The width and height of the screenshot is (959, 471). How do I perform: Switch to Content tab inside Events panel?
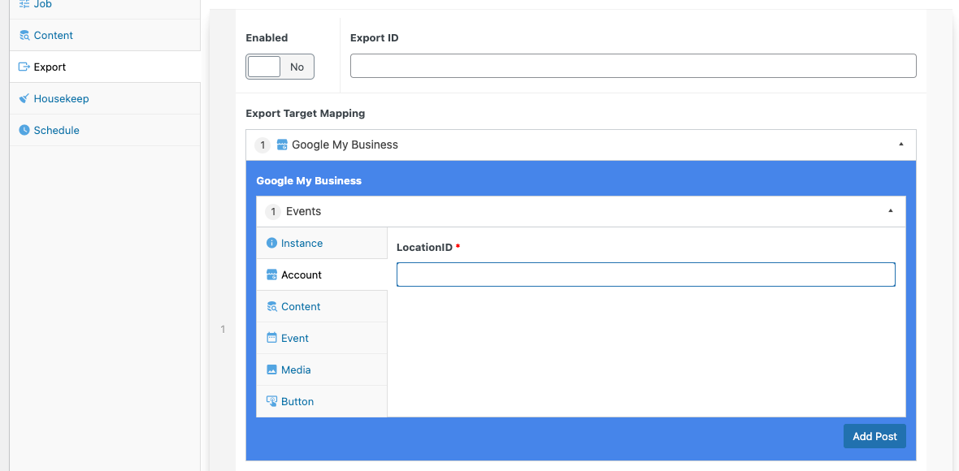322,307
